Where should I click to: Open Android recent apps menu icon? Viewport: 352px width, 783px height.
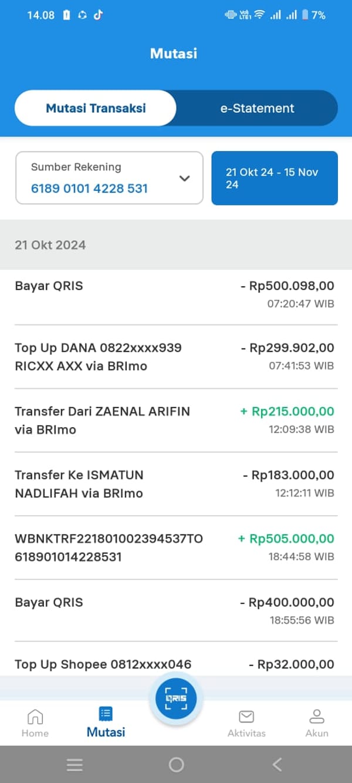(x=75, y=764)
